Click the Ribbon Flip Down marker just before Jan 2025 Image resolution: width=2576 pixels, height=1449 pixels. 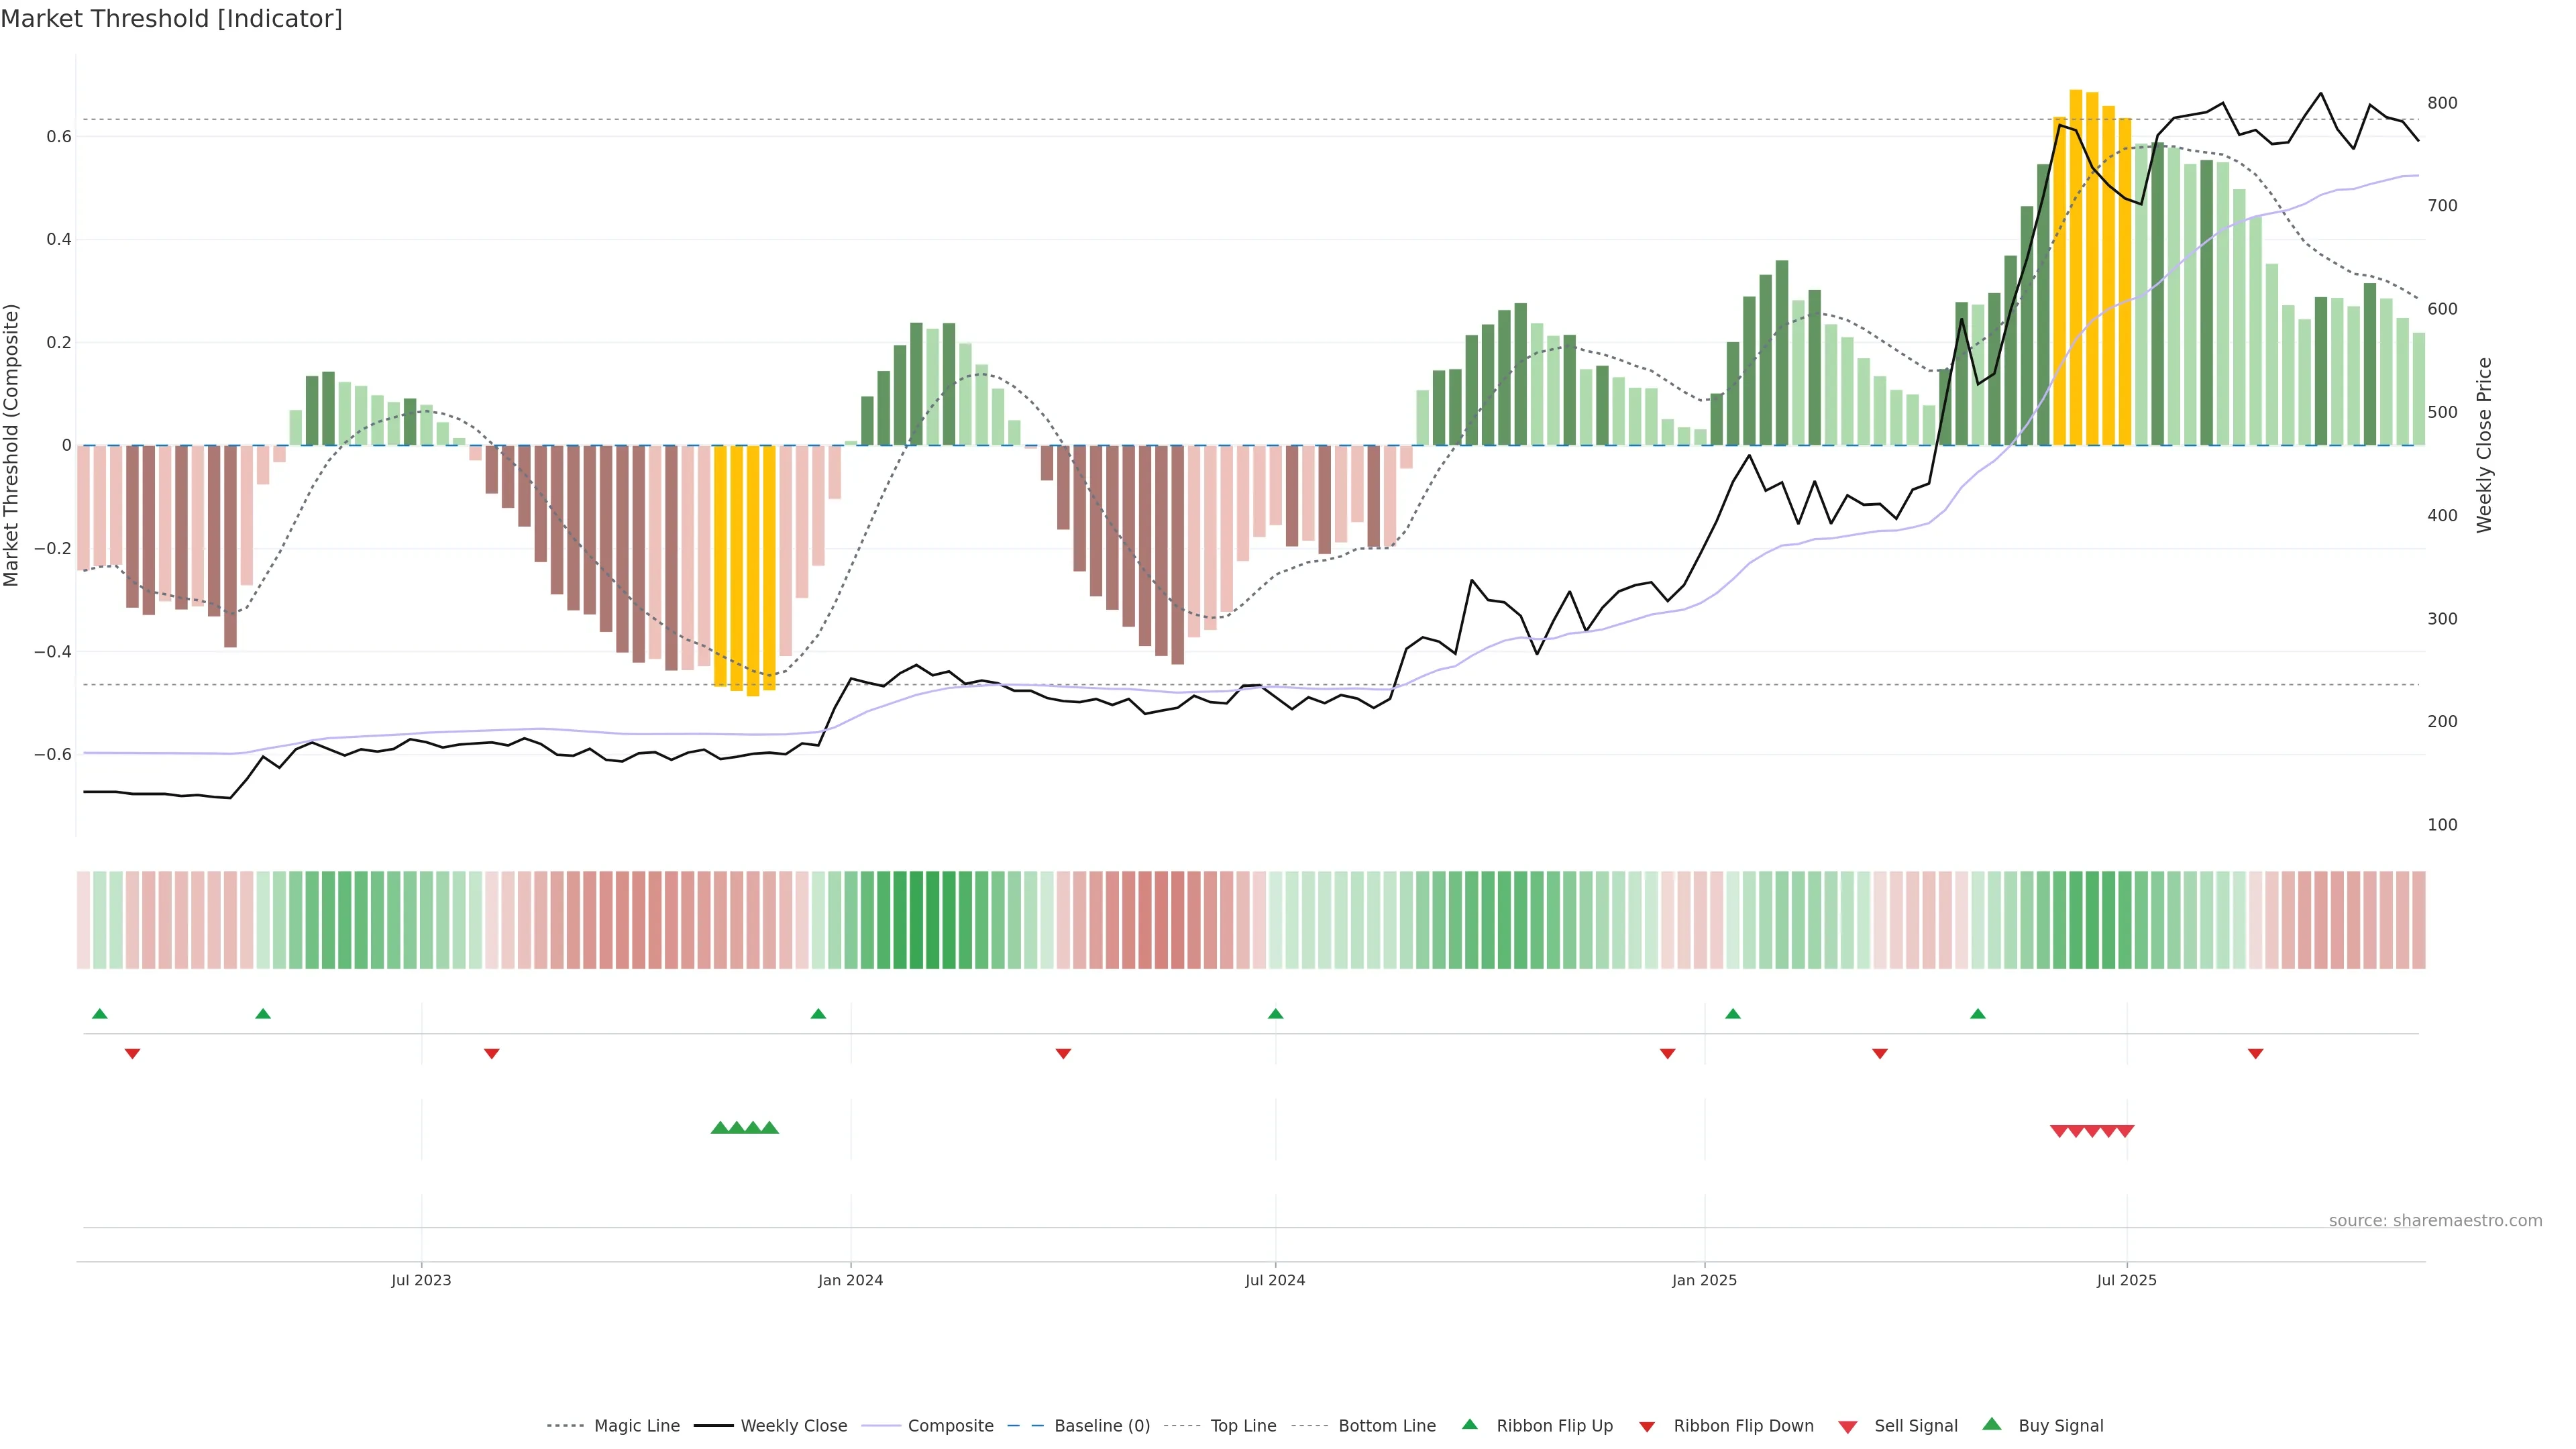click(x=1667, y=1053)
